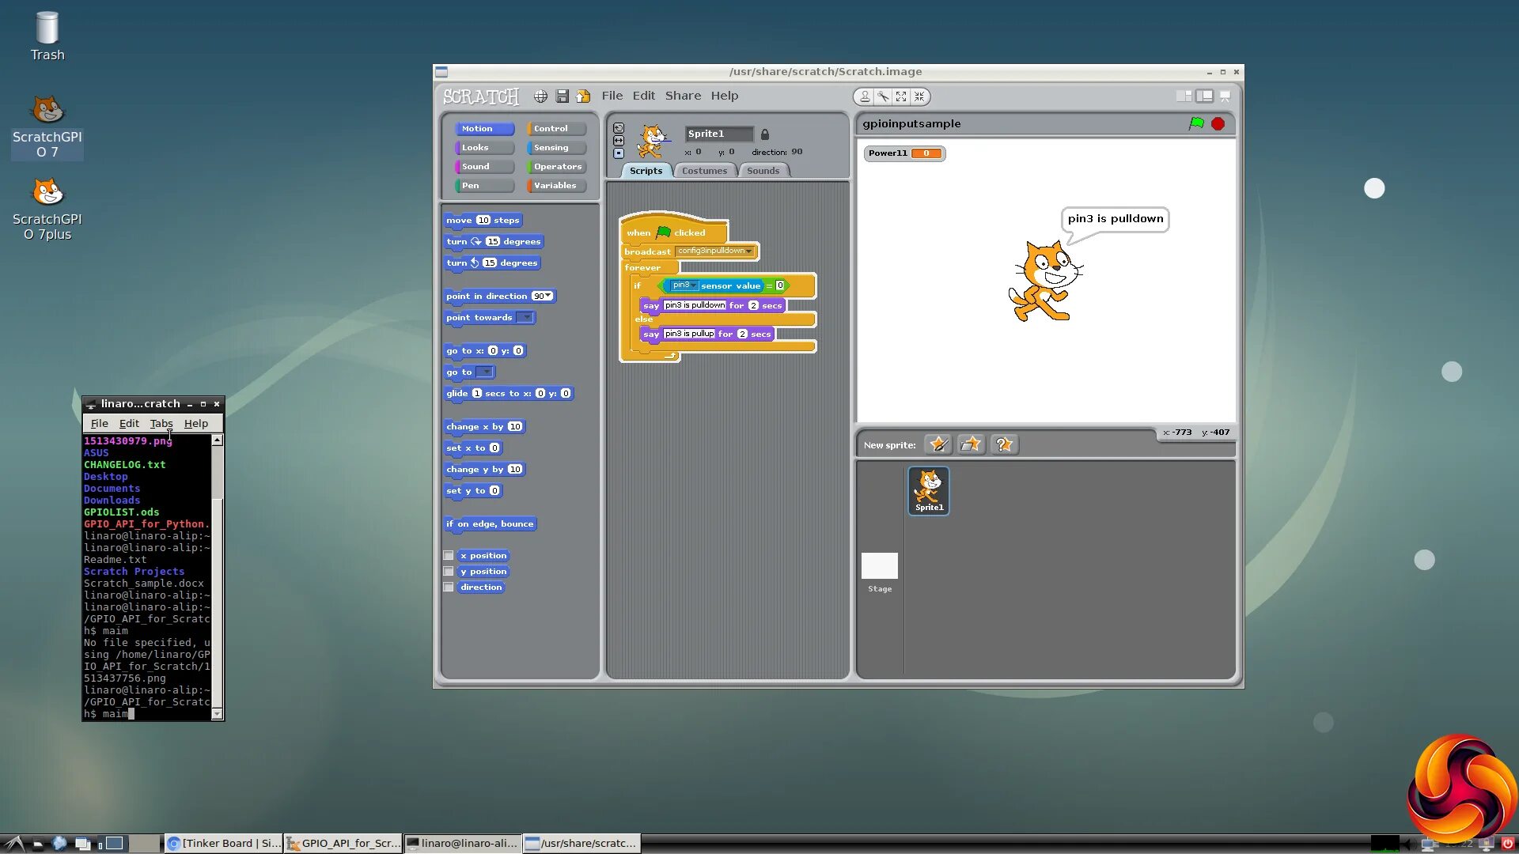Switch to presentation mode
This screenshot has width=1519, height=854.
point(1225,96)
